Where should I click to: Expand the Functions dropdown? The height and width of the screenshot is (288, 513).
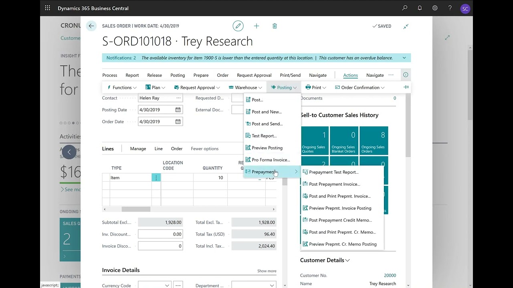coord(122,87)
